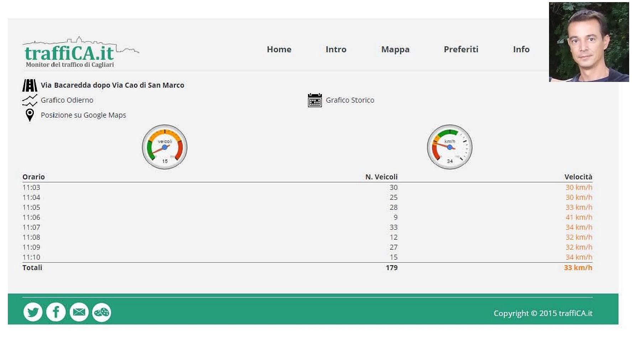View the Grafico Storico link
Viewport: 632px width, 338px height.
[350, 100]
